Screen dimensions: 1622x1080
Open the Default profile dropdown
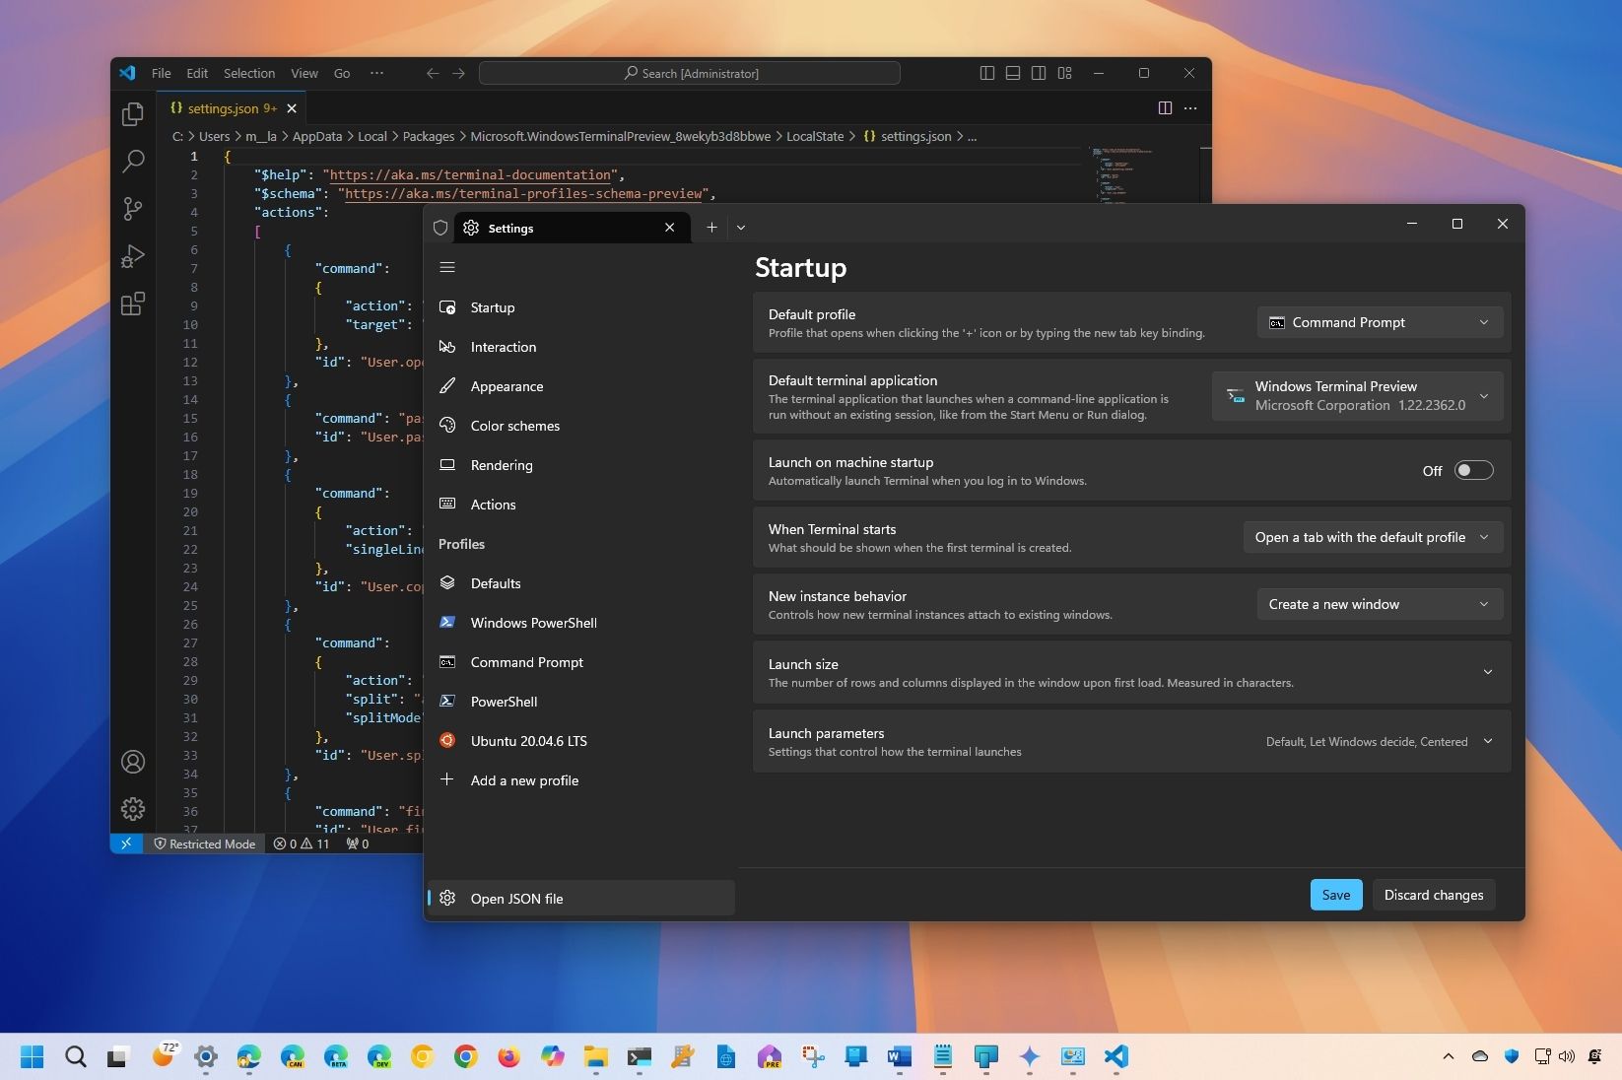(1378, 322)
